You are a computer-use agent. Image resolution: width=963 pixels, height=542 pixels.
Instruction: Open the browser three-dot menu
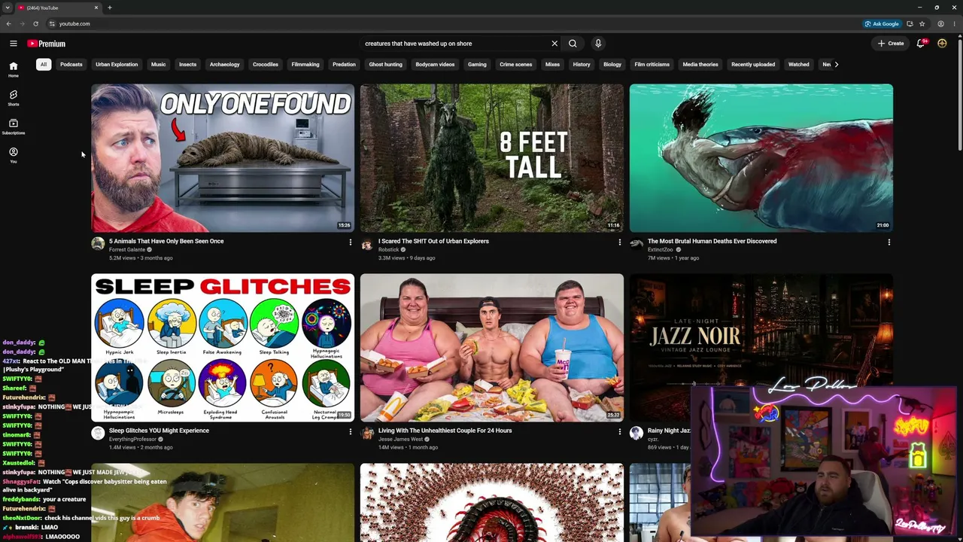pyautogui.click(x=955, y=23)
